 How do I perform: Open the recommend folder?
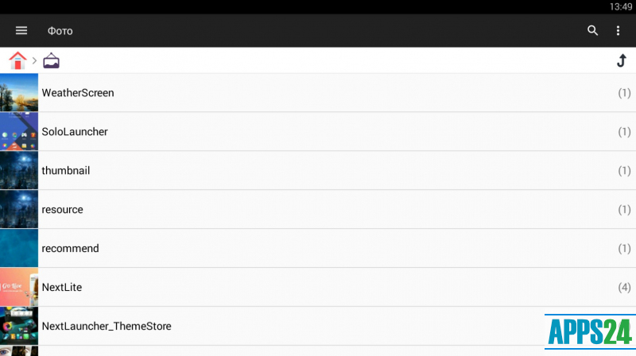70,249
